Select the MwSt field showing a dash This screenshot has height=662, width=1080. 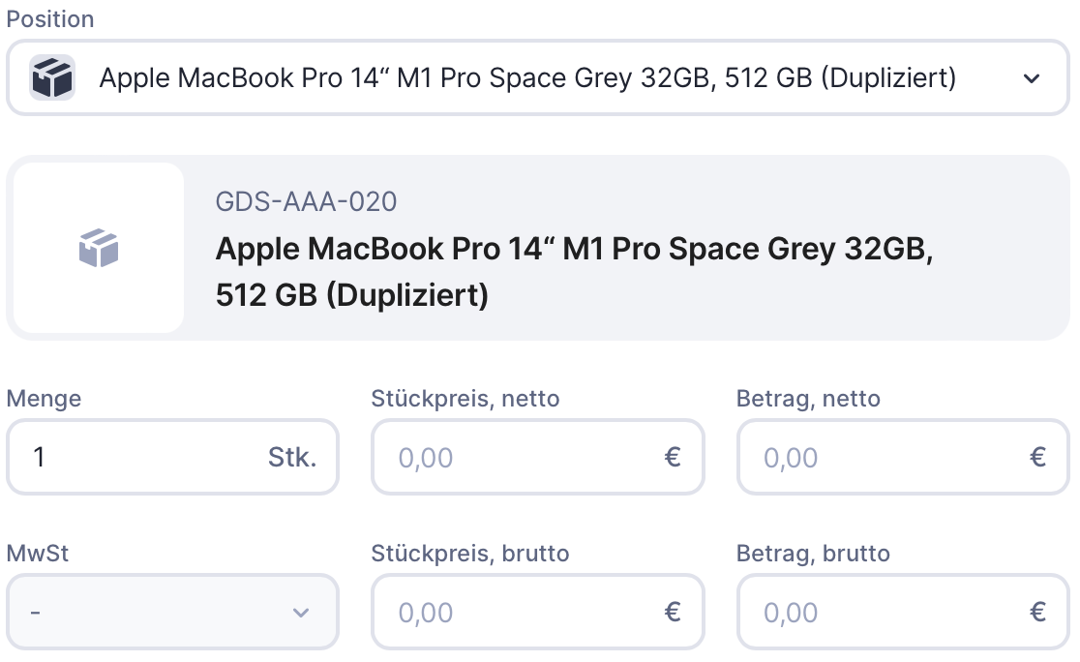[145, 613]
